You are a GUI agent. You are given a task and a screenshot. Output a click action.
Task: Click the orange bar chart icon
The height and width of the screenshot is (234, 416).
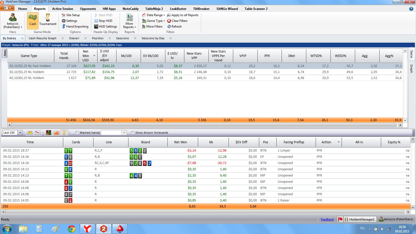pyautogui.click(x=56, y=133)
